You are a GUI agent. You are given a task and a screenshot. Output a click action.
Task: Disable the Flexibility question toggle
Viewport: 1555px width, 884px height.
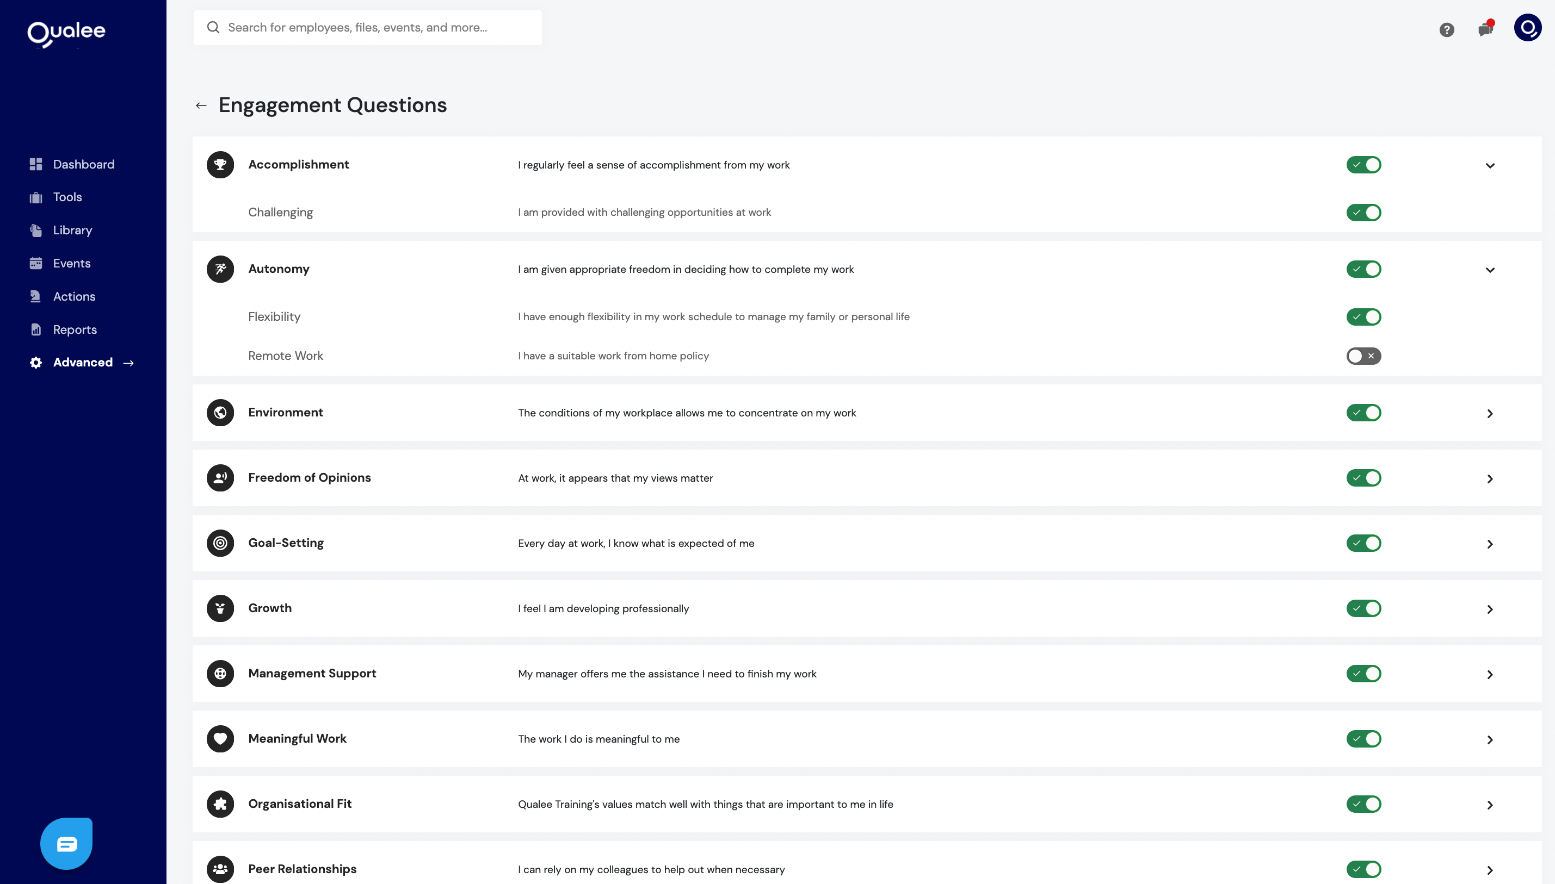(x=1363, y=317)
